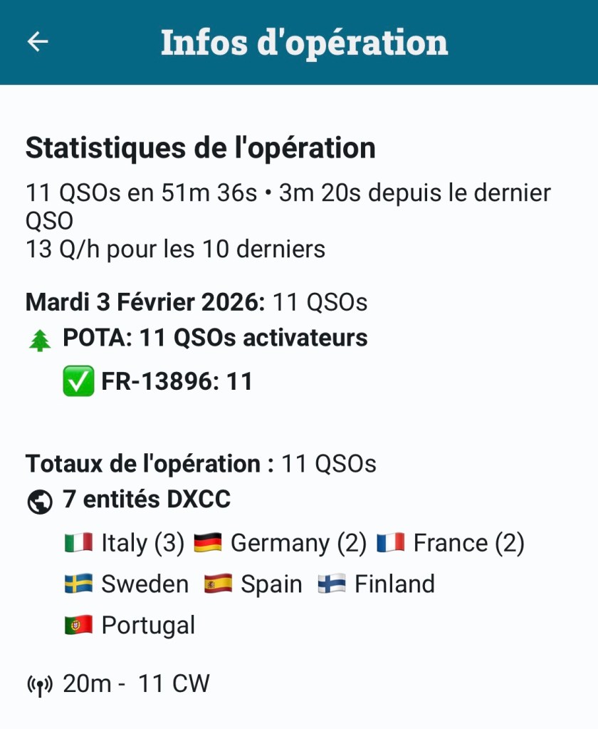Tap the back arrow in header
The image size is (598, 729).
(x=38, y=42)
